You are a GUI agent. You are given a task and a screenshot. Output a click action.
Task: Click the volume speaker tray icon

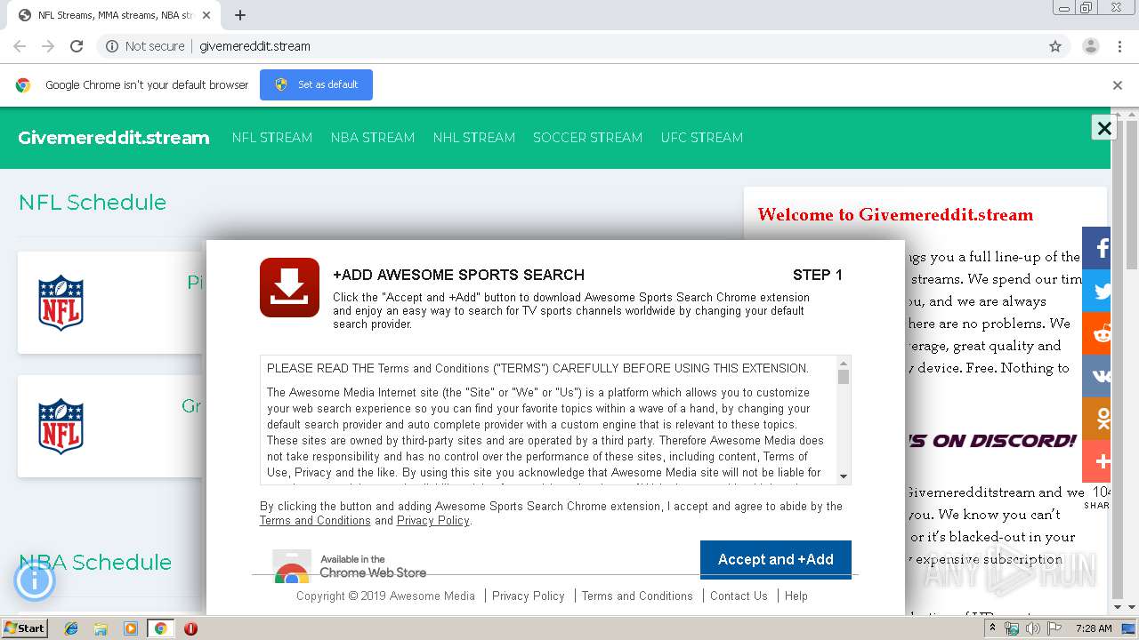click(1033, 628)
